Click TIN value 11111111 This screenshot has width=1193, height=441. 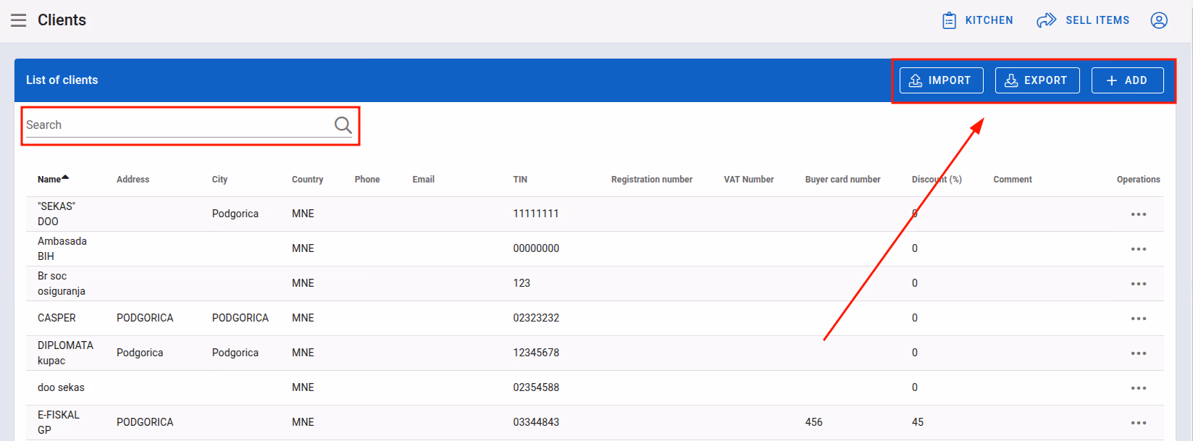tap(536, 214)
